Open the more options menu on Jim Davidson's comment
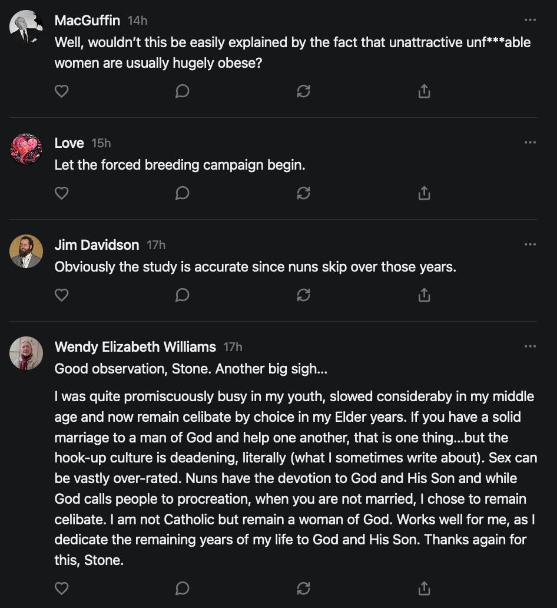557x608 pixels. click(x=530, y=244)
